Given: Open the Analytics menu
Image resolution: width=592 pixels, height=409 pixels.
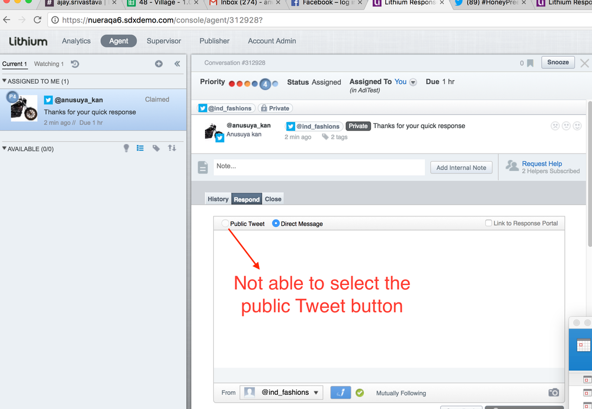Looking at the screenshot, I should click(76, 41).
